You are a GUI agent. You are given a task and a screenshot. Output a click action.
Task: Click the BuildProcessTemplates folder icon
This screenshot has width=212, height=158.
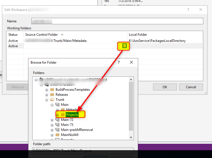[x=52, y=90]
